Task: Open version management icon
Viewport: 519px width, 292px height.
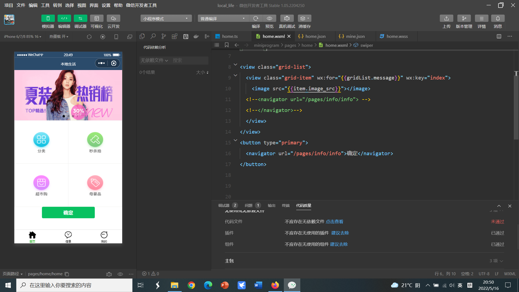Action: [x=464, y=18]
